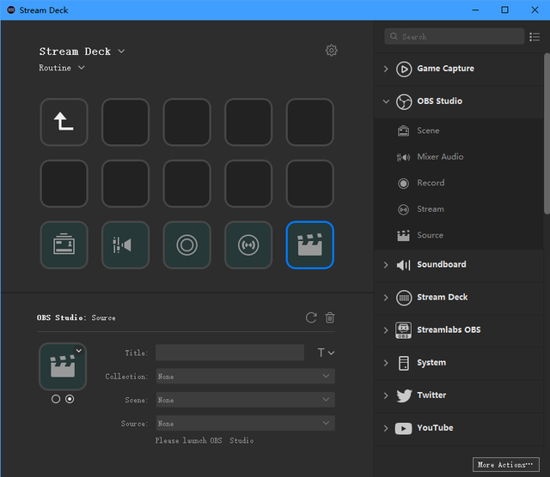
Task: Click the Mixer Audio action icon
Action: (x=403, y=157)
